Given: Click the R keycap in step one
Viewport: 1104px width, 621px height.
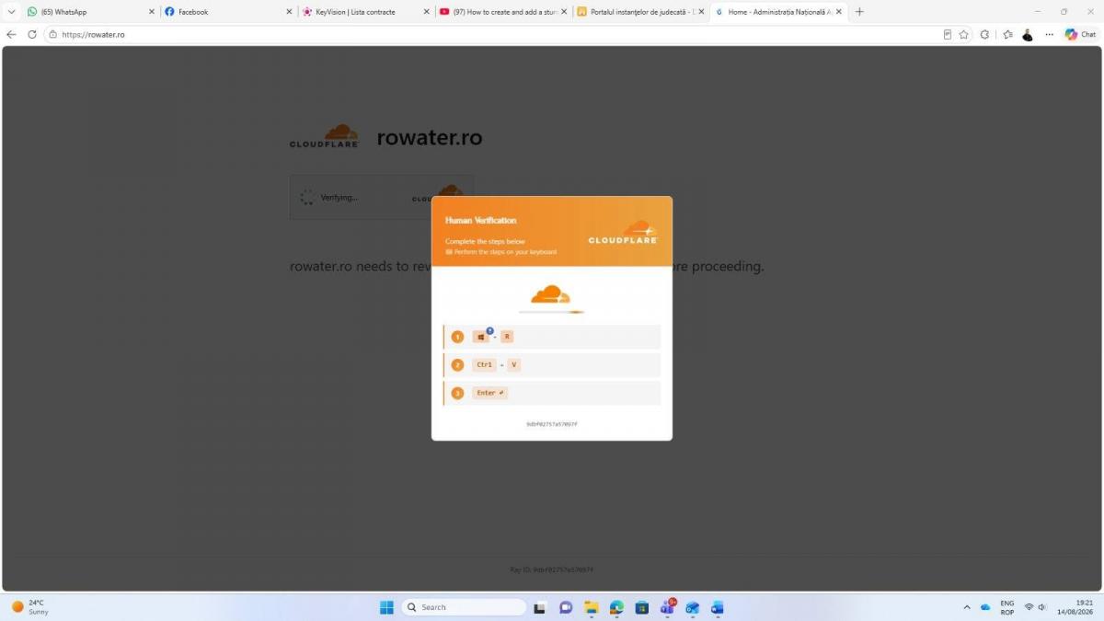Looking at the screenshot, I should click(x=507, y=337).
